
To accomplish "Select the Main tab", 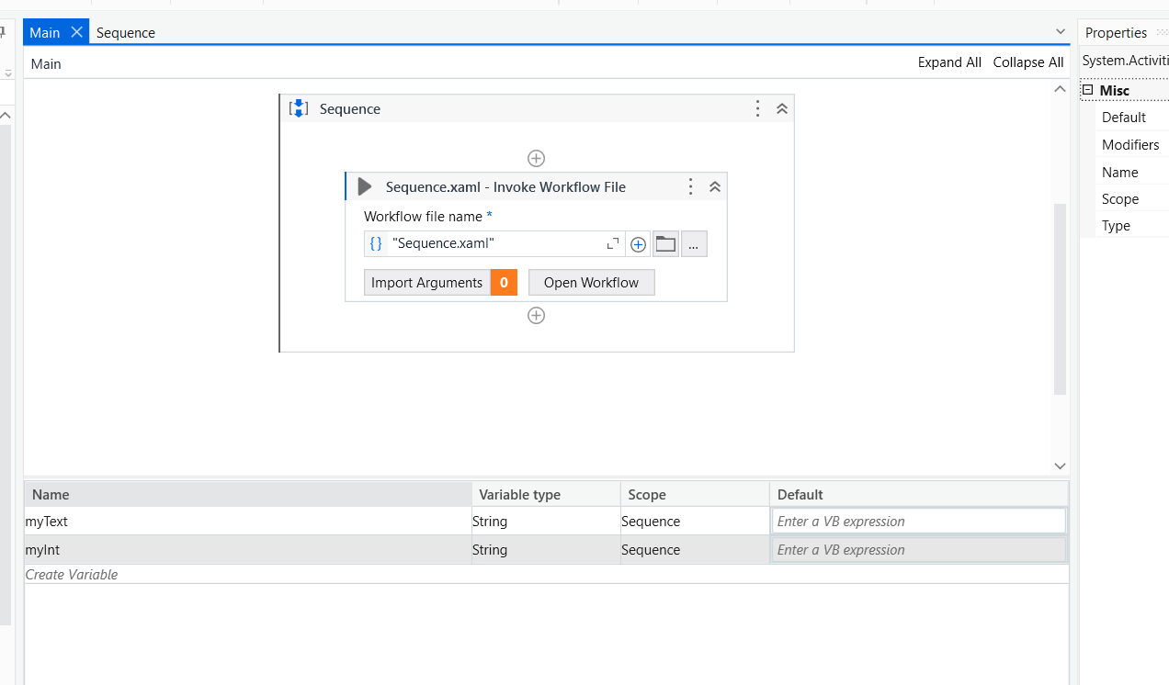I will coord(43,31).
